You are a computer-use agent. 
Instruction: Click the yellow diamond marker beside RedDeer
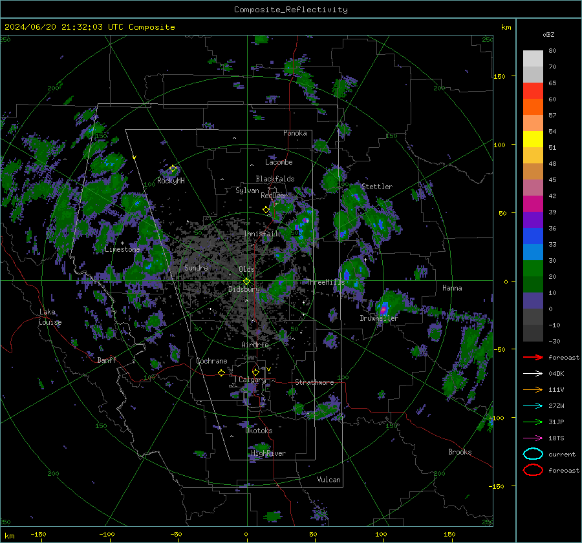(x=266, y=209)
